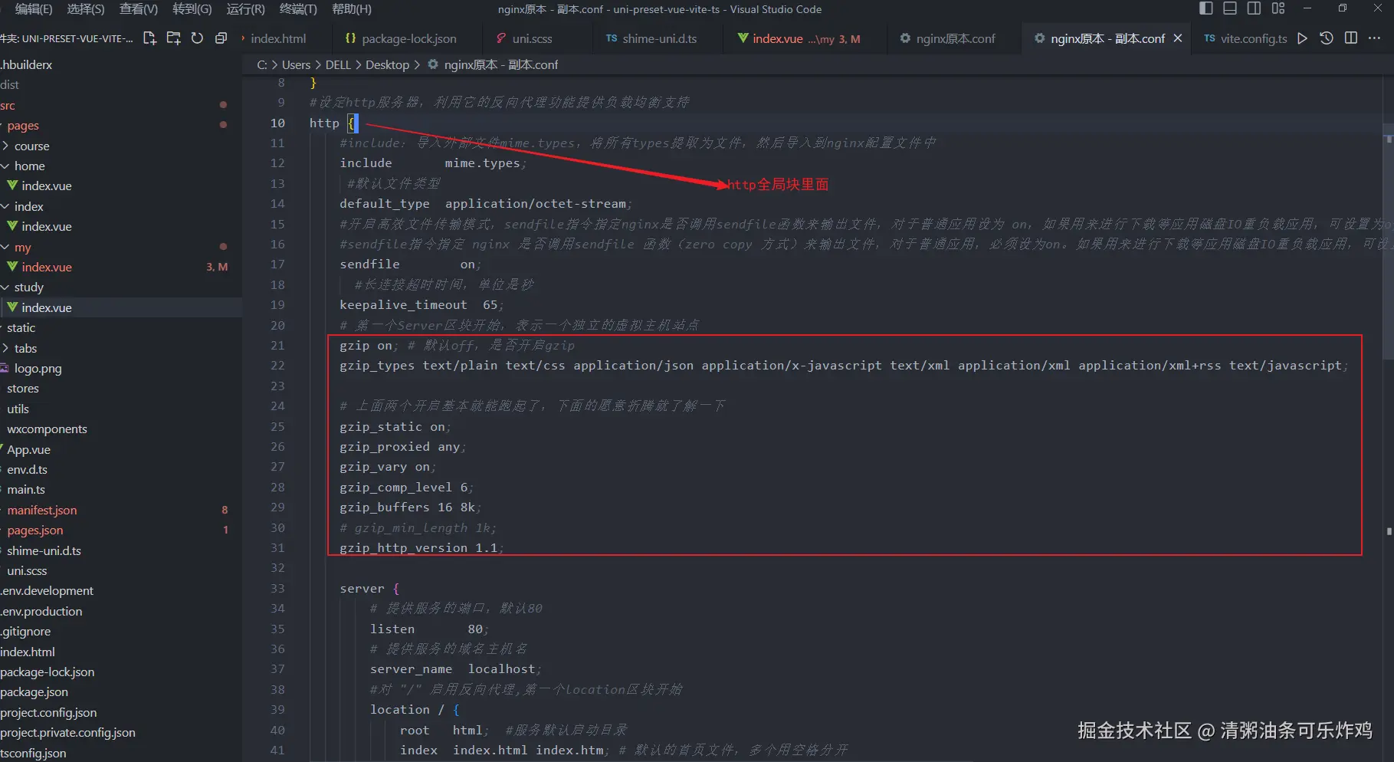Click the gear icon in the breadcrumb
This screenshot has height=762, width=1394.
433,64
